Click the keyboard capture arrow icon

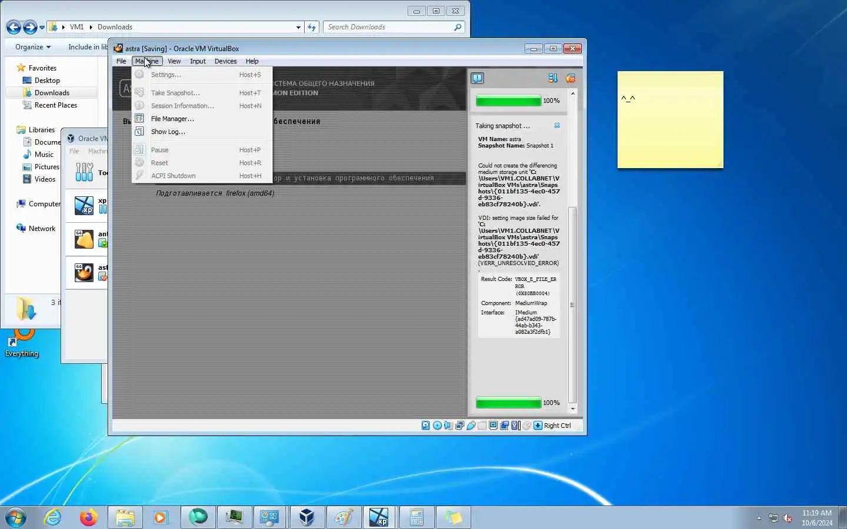(x=538, y=426)
